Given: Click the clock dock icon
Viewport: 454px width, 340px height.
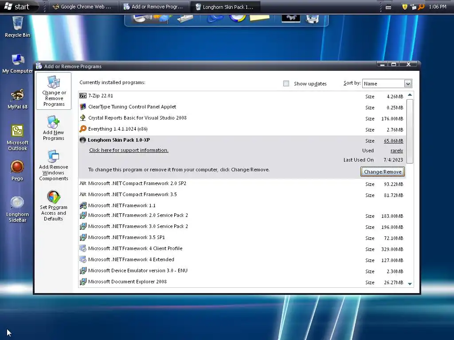Looking at the screenshot, I should click(237, 18).
